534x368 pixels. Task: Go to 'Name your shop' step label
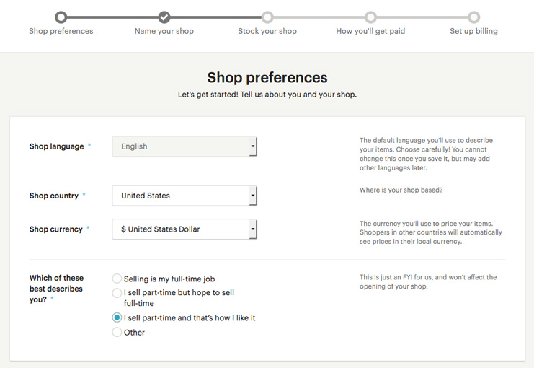(x=164, y=31)
